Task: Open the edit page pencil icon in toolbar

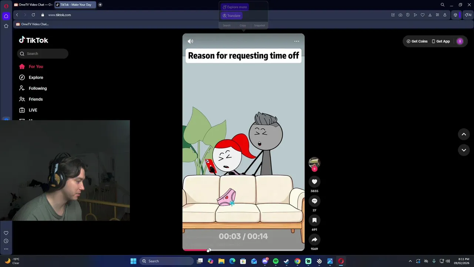Action: tap(393, 15)
